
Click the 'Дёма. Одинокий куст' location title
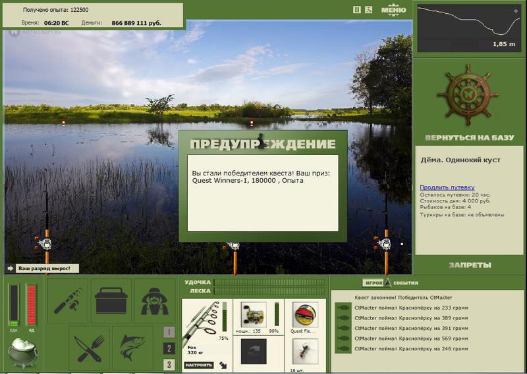tap(460, 160)
